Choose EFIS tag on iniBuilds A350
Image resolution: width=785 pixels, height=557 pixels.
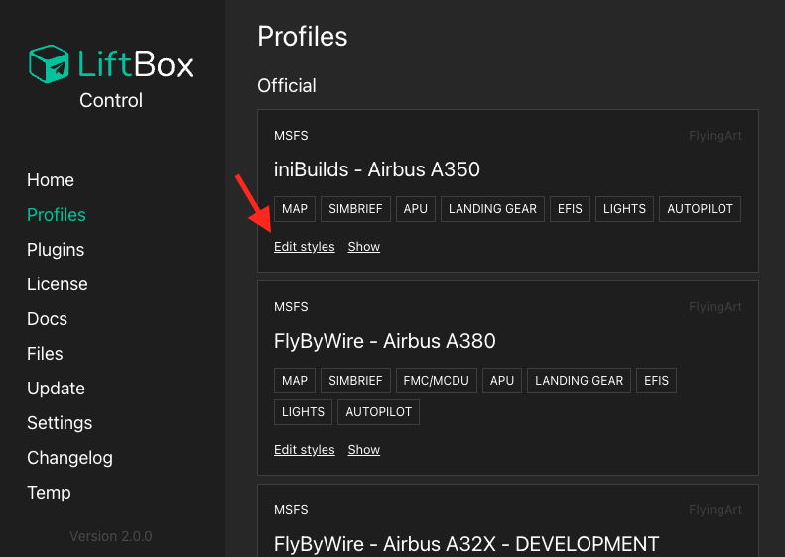pyautogui.click(x=570, y=209)
